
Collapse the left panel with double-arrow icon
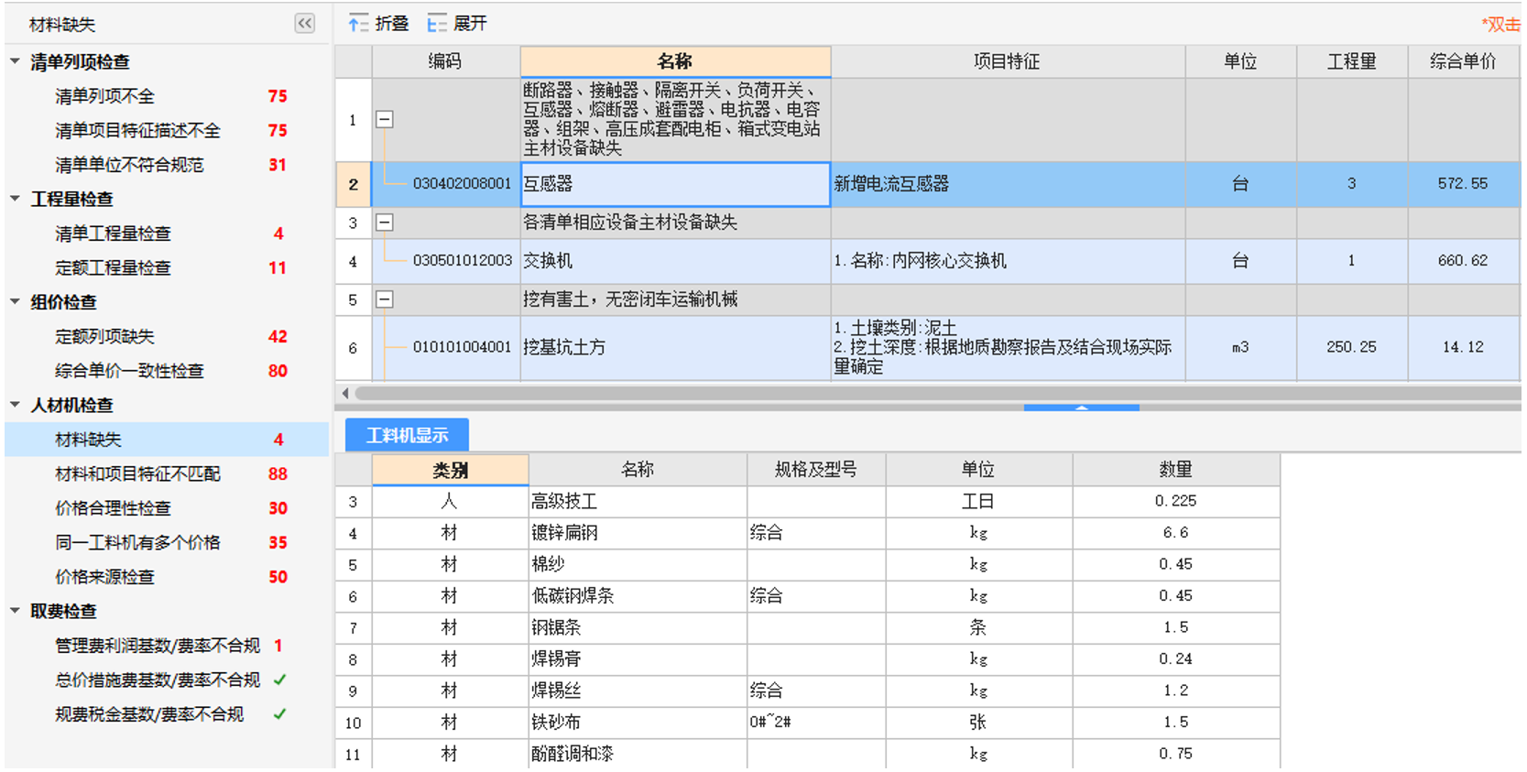pyautogui.click(x=304, y=24)
